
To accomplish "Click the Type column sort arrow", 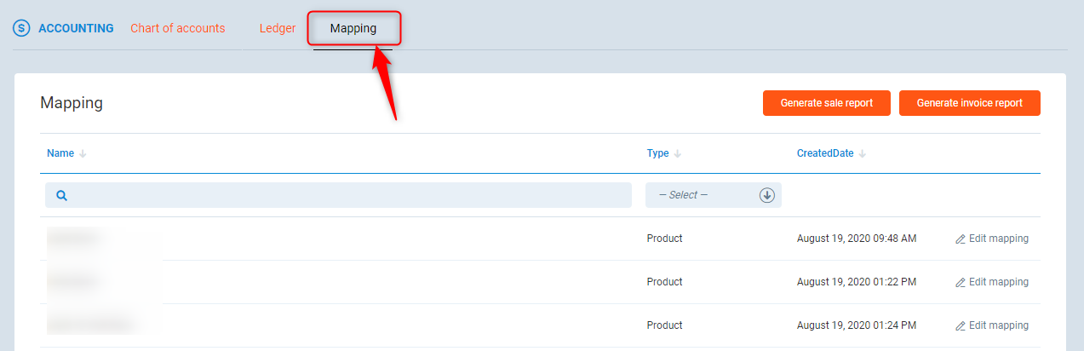I will [678, 154].
